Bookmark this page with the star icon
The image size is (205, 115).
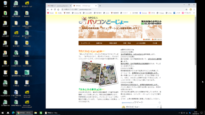click(x=186, y=10)
